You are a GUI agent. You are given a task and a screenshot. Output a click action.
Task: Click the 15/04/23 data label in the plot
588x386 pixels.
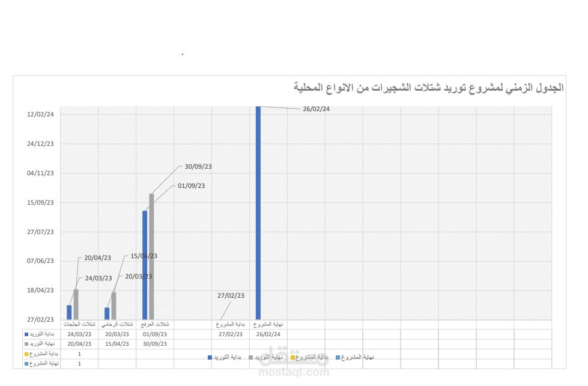(x=144, y=256)
